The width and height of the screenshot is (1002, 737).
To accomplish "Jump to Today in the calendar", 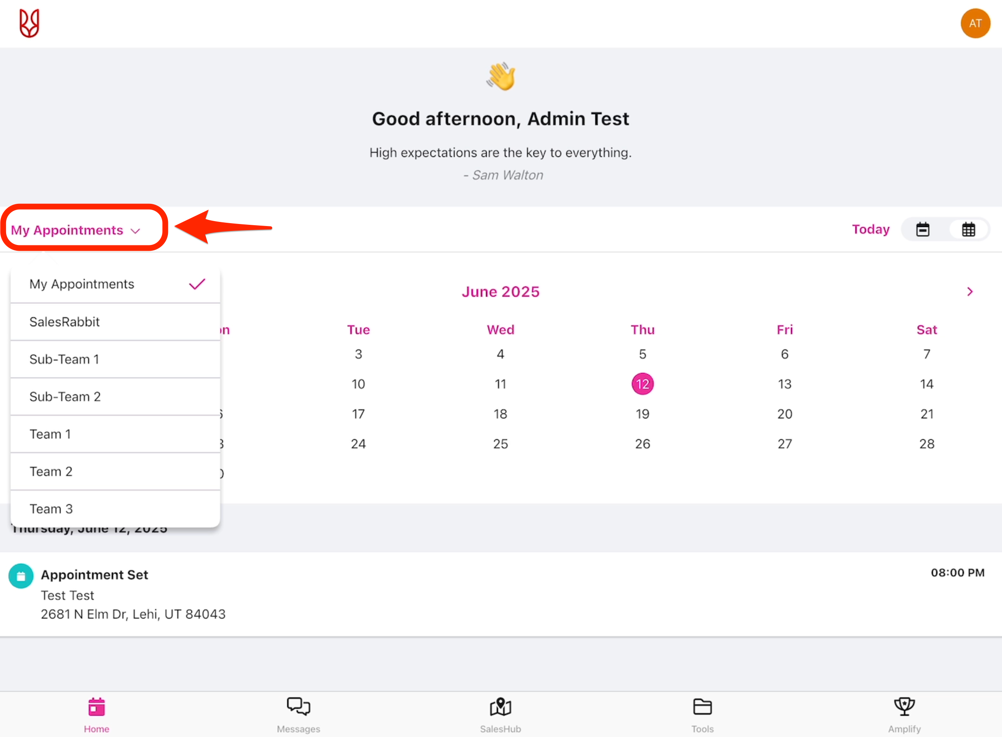I will click(x=870, y=229).
